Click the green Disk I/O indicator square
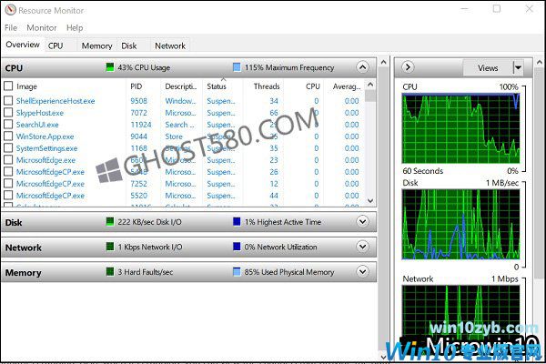This screenshot has height=364, width=546. (110, 221)
